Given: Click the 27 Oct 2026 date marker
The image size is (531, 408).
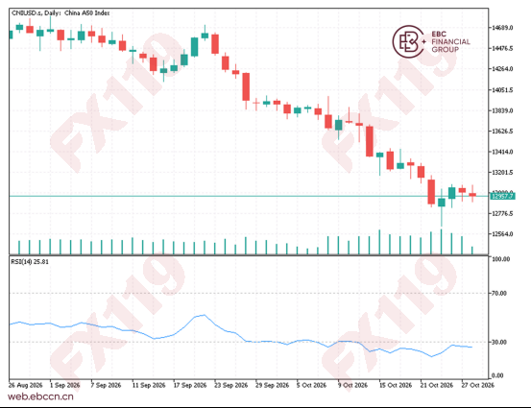Looking at the screenshot, I should [x=478, y=385].
